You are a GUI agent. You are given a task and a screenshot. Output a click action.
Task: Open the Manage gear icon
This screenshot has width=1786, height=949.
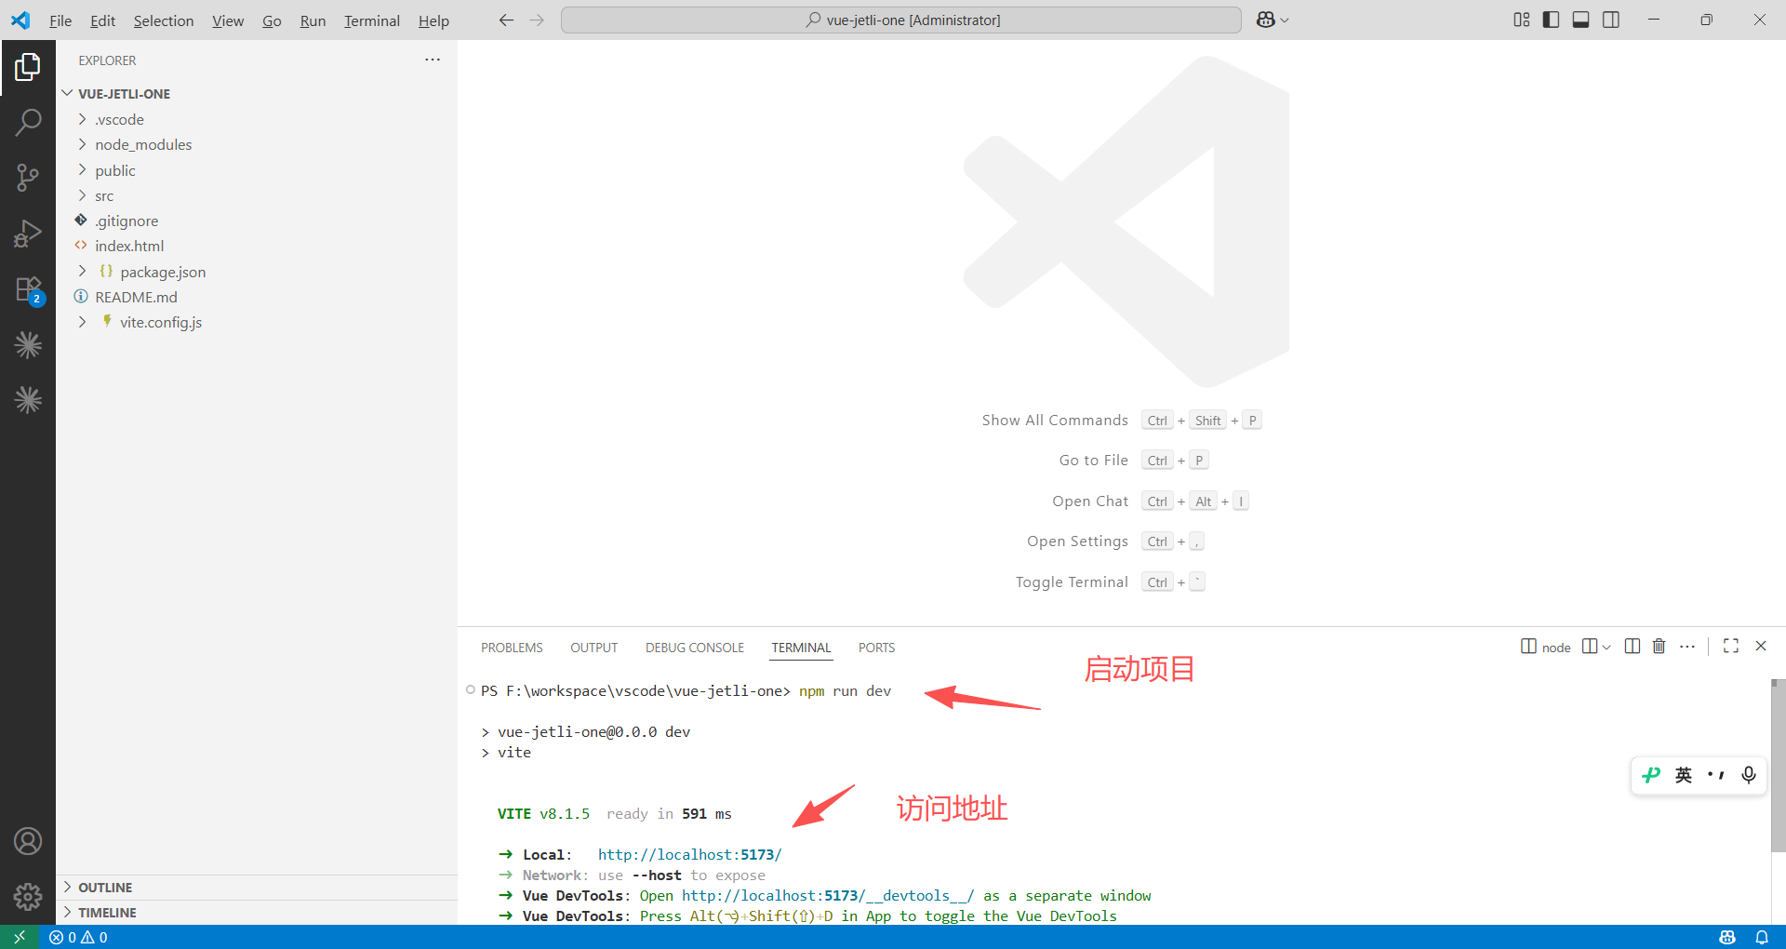pyautogui.click(x=28, y=896)
